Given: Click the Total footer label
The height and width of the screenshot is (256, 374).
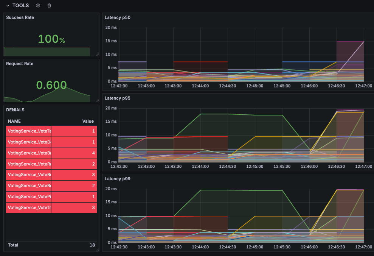Looking at the screenshot, I should click(x=13, y=245).
